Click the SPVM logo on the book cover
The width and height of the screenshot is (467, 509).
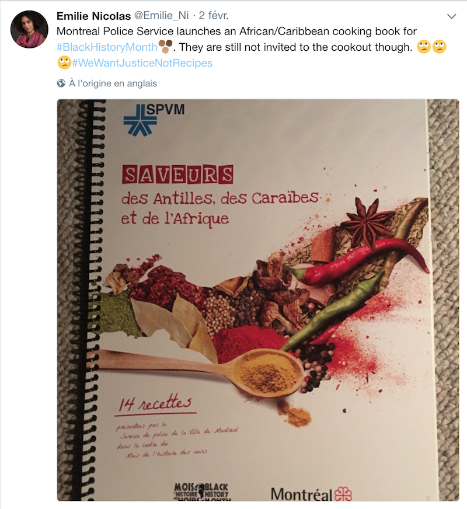pos(154,119)
